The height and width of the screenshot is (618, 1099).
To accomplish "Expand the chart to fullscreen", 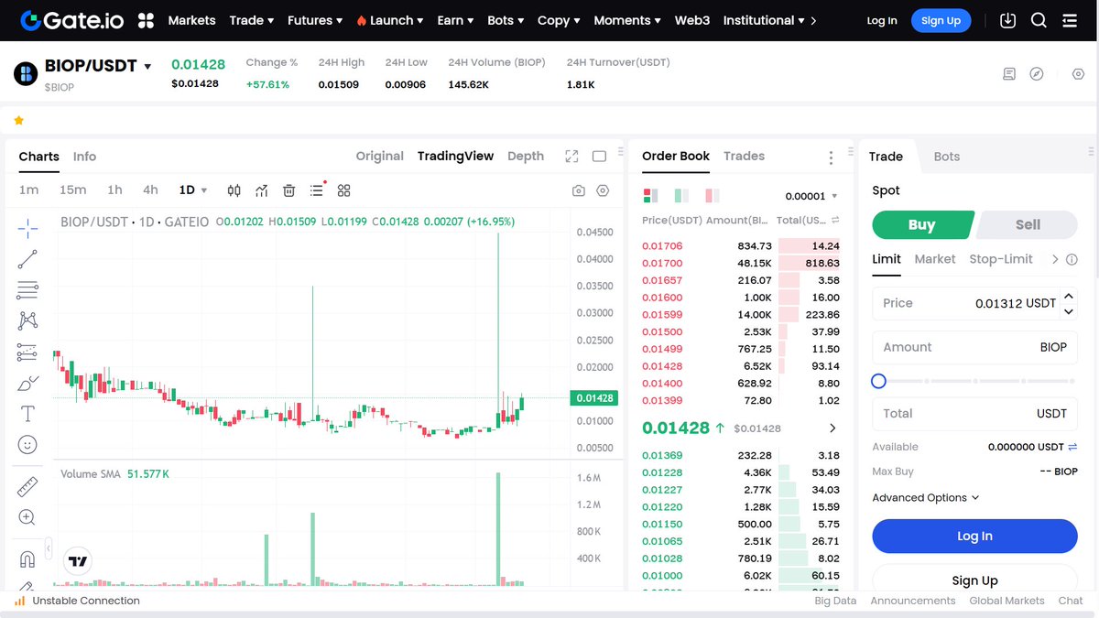I will click(572, 157).
